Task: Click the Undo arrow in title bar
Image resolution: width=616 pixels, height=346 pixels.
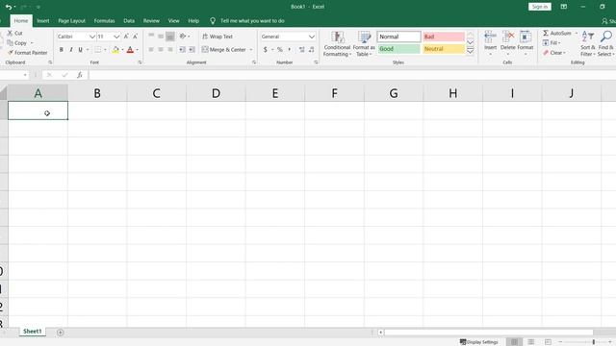Action: click(x=9, y=7)
